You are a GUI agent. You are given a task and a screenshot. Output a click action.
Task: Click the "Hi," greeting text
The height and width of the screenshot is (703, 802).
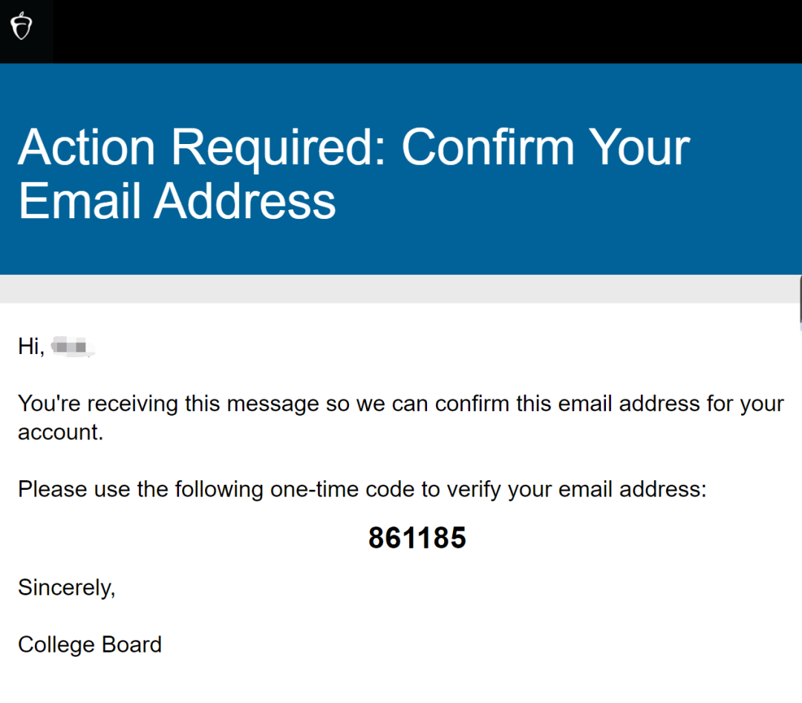pyautogui.click(x=31, y=346)
